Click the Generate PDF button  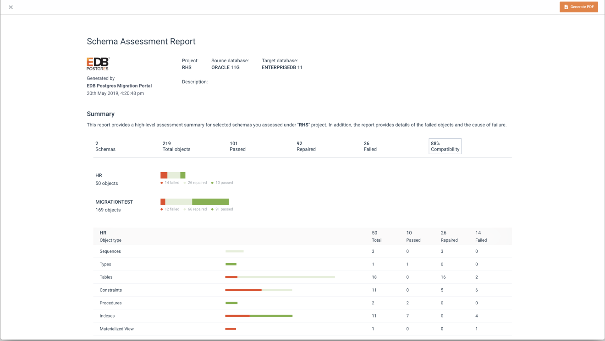point(578,7)
